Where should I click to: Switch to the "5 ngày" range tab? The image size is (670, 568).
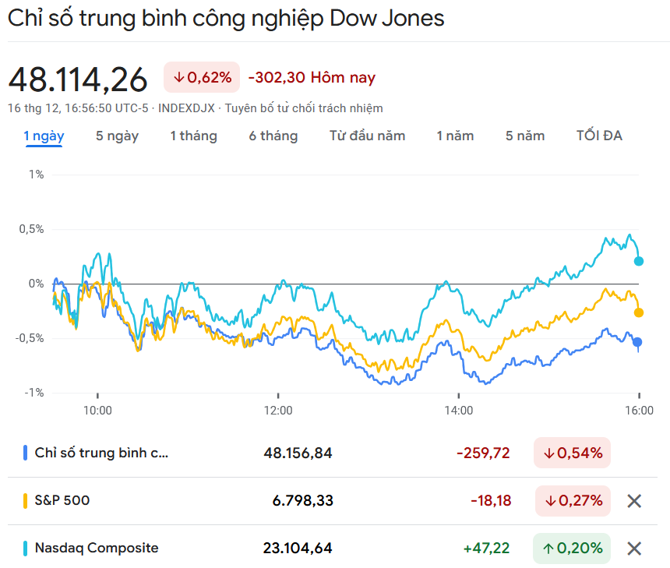coord(117,136)
